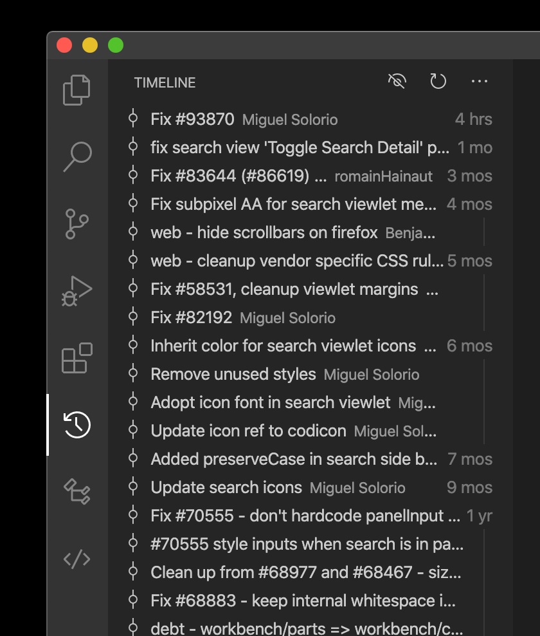Open the Timeline more actions menu
This screenshot has width=540, height=636.
480,82
